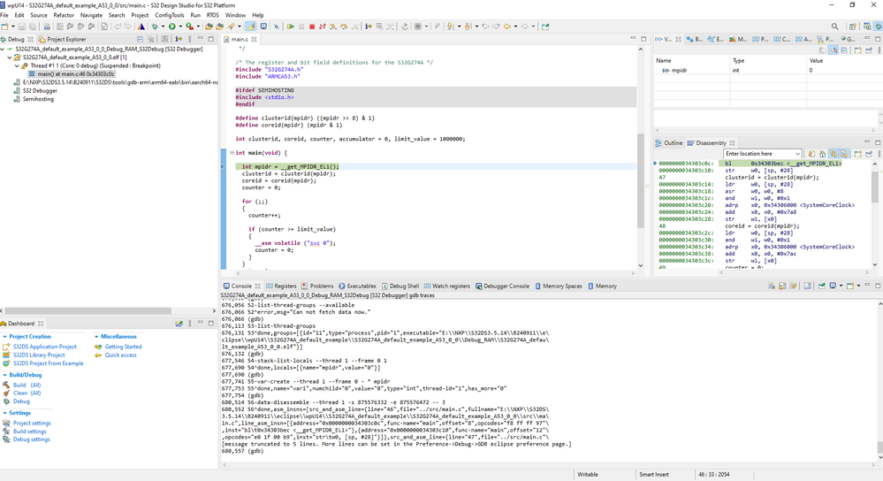
Task: Click the Step Into toolbar icon
Action: (333, 27)
